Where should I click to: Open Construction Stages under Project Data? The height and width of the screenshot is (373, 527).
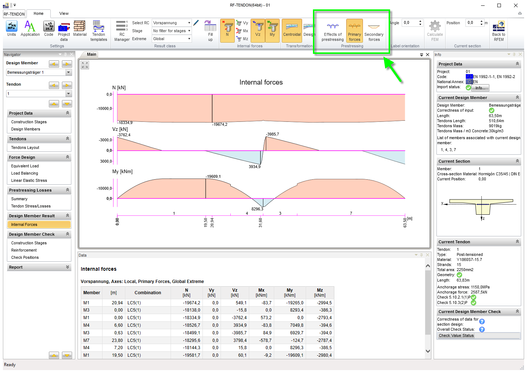[x=29, y=122]
